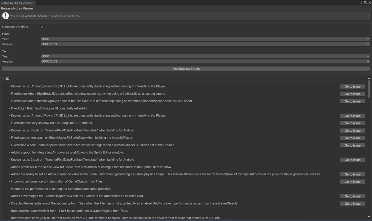Go to issue for TransferPixelDataForMaskTemplate crash
The image size is (372, 221).
(x=352, y=130)
